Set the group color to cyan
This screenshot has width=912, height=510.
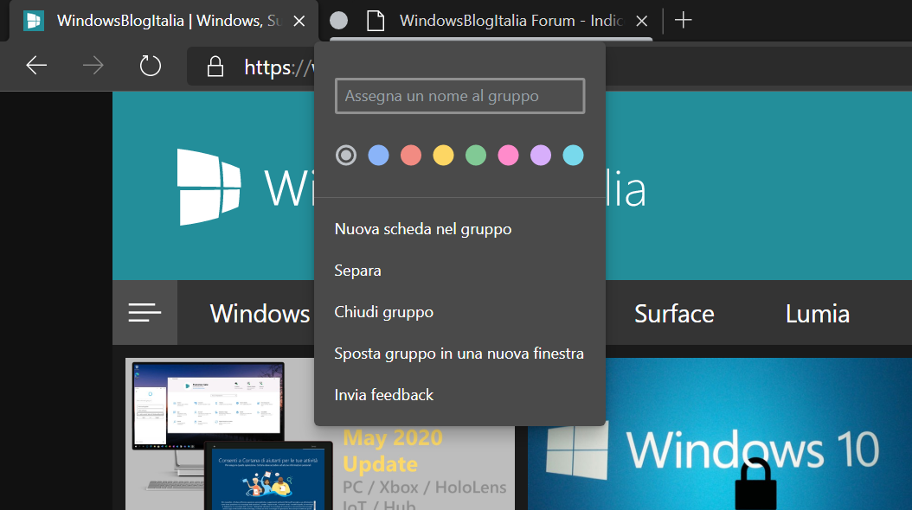[x=574, y=155]
